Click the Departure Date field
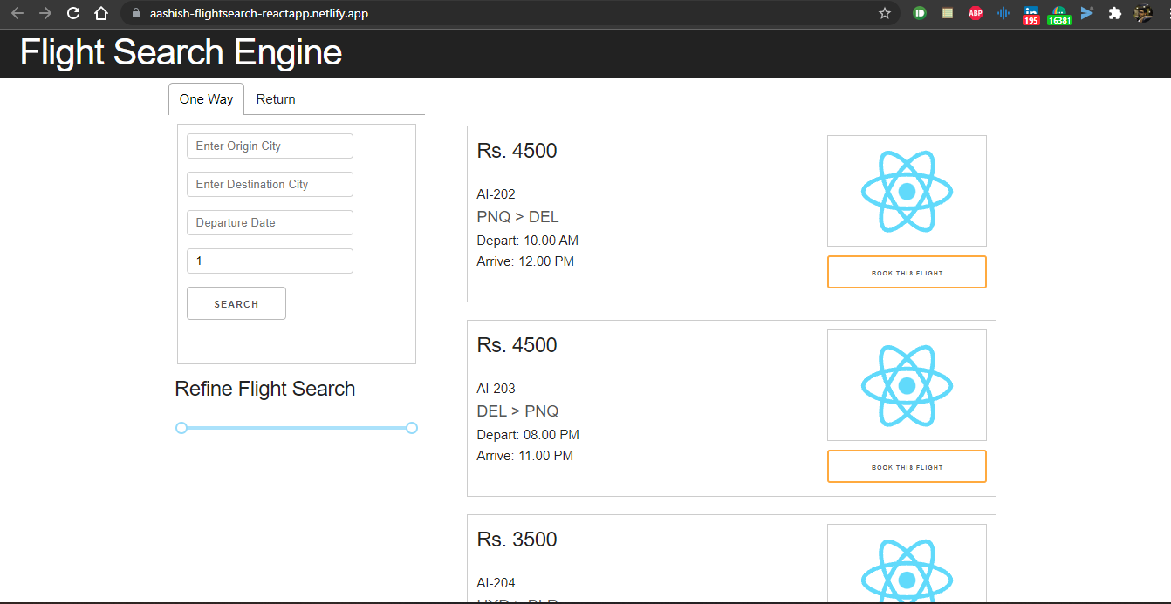Screen dimensions: 1171x604 pyautogui.click(x=270, y=222)
